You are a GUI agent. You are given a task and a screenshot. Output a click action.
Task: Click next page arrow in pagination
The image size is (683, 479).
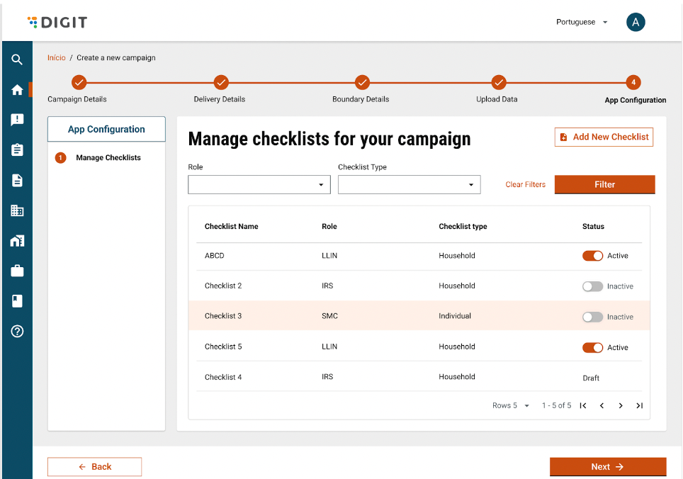click(x=621, y=406)
